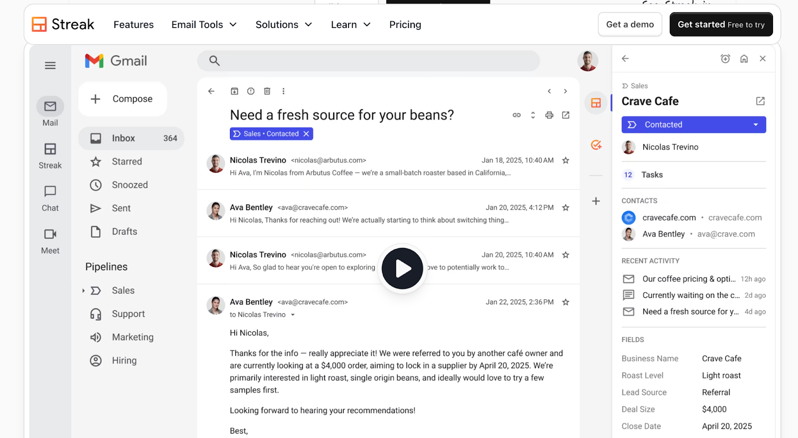Open Streak from the left rail
Screen dimensions: 798x438
pos(50,149)
